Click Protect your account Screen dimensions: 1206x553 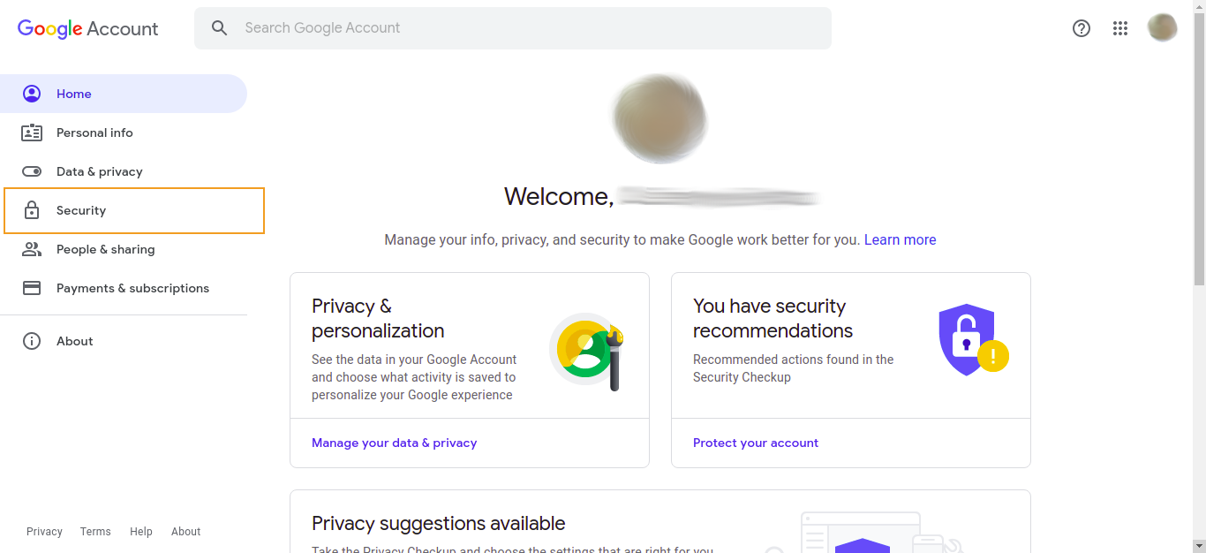[756, 443]
